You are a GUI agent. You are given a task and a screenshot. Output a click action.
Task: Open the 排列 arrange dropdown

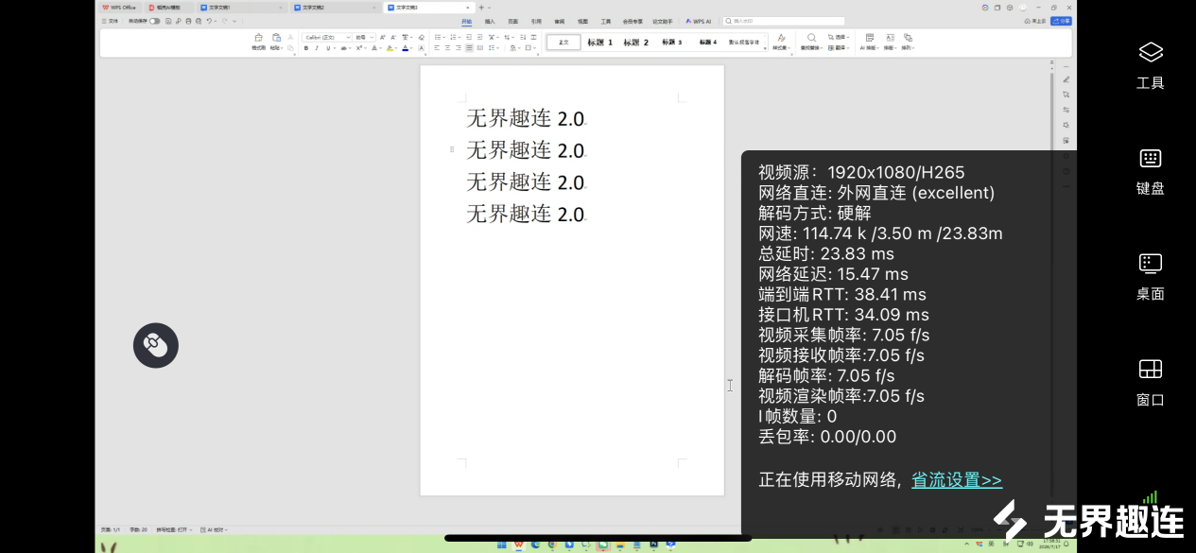coord(908,42)
